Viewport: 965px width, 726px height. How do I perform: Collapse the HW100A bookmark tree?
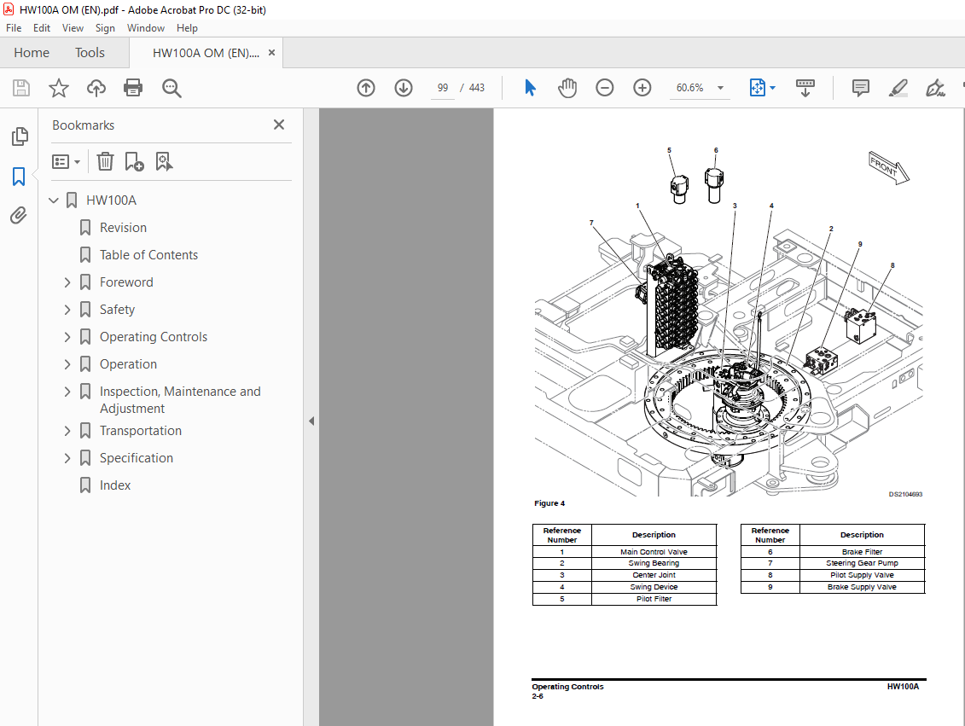coord(54,200)
